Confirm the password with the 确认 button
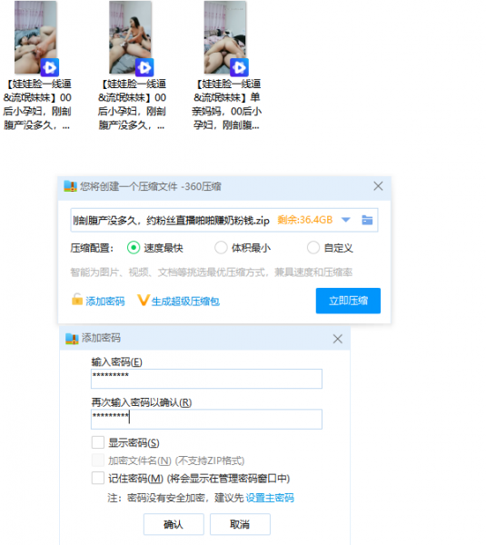The height and width of the screenshot is (545, 486). click(x=174, y=524)
